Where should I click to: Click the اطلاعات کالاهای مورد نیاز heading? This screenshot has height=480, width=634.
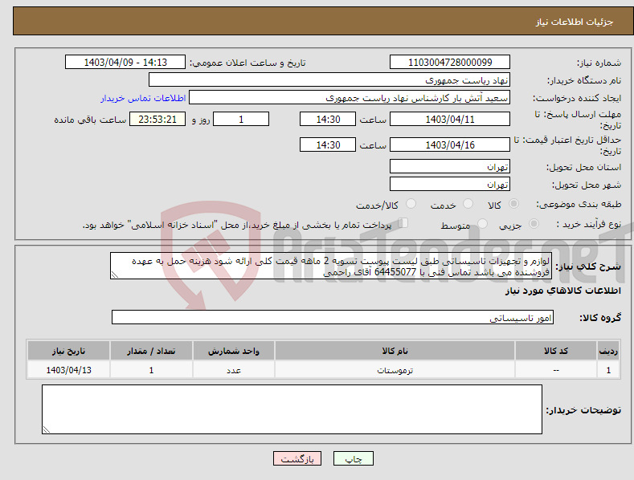(562, 291)
